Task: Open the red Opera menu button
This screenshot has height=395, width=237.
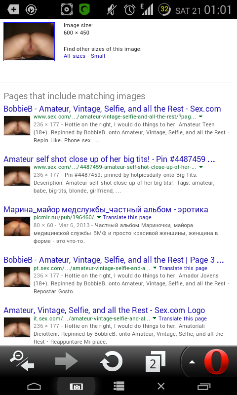Action: coord(216,362)
